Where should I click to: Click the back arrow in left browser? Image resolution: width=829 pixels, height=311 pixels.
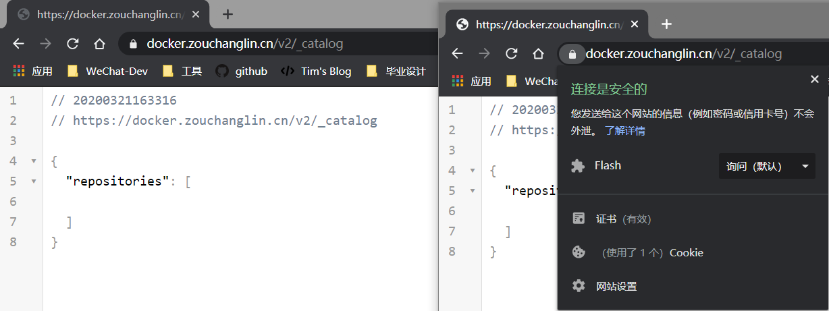(x=18, y=44)
